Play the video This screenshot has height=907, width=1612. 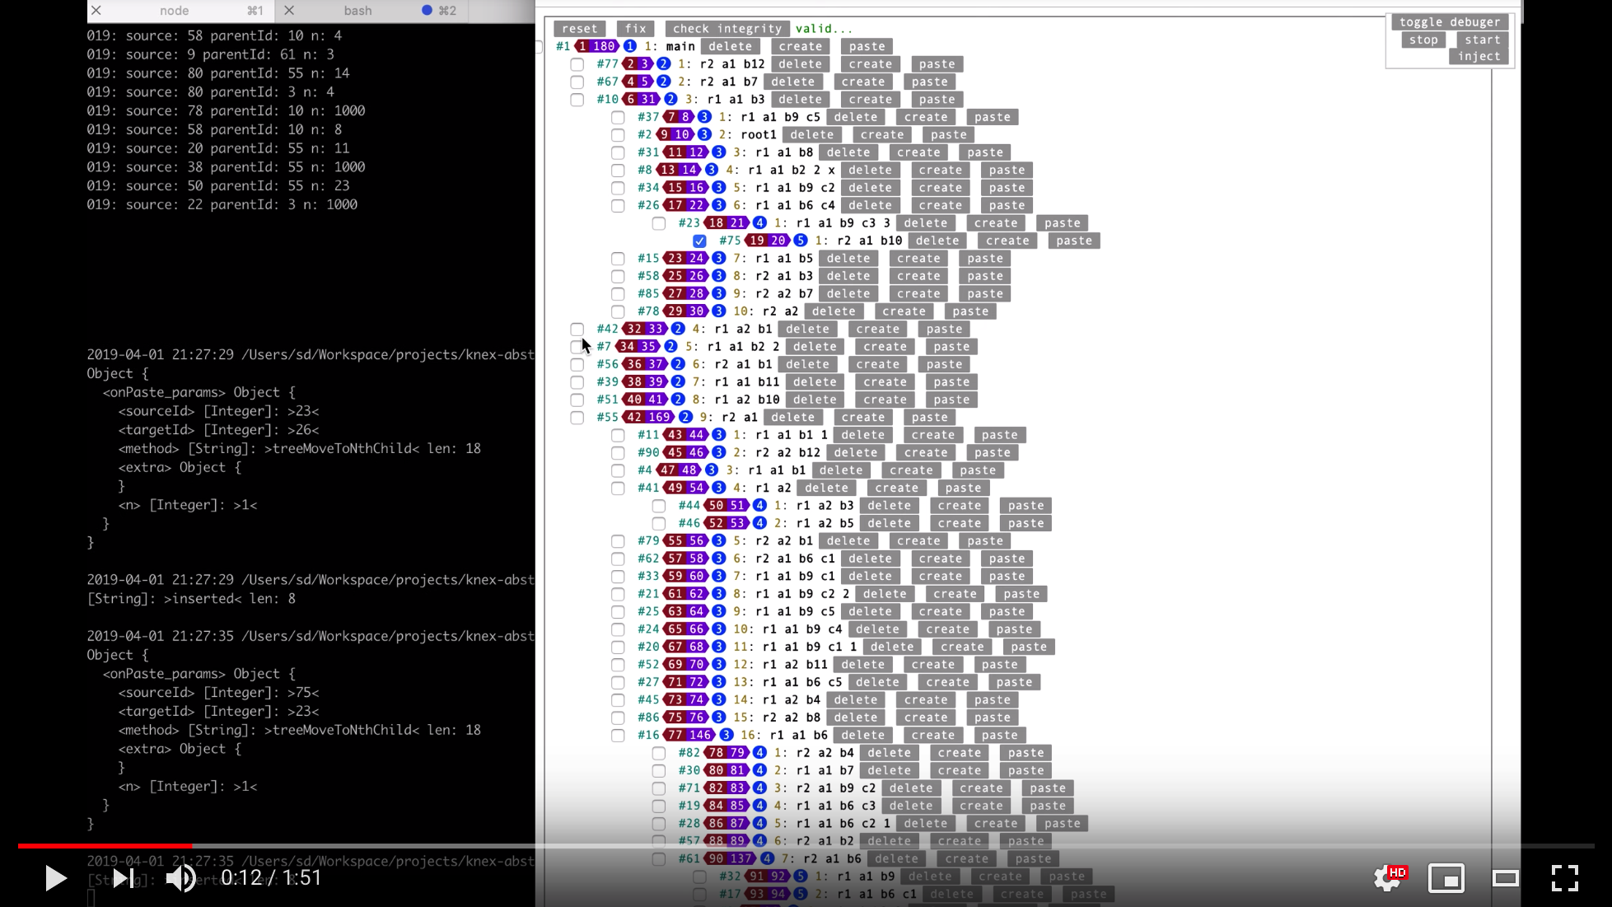[x=54, y=878]
